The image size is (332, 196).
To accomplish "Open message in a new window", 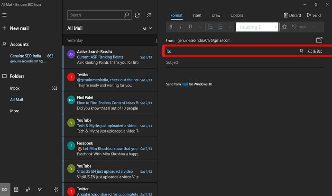I will pos(319,40).
